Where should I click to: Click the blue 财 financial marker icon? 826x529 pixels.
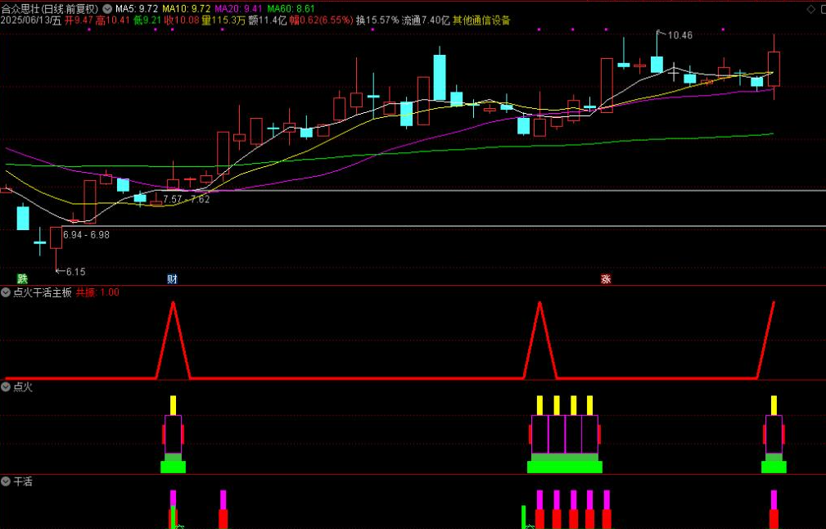click(x=172, y=279)
